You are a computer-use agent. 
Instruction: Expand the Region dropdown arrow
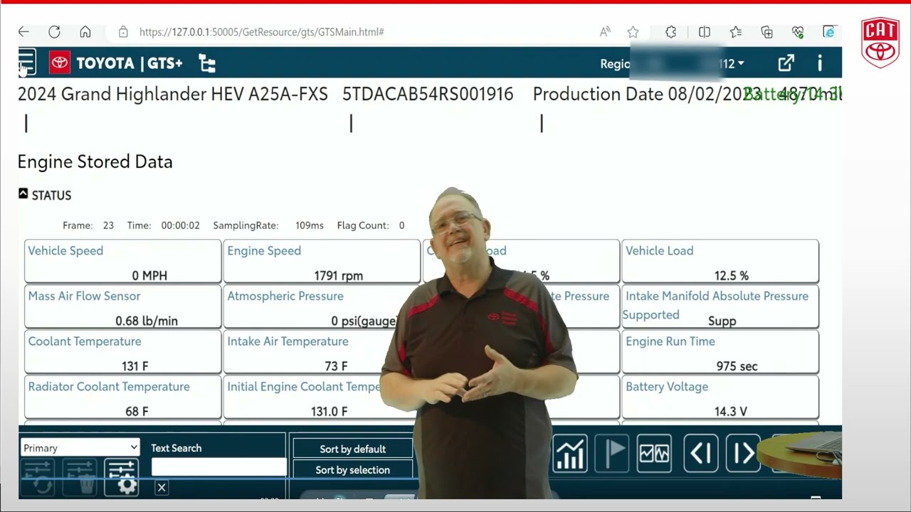[741, 63]
